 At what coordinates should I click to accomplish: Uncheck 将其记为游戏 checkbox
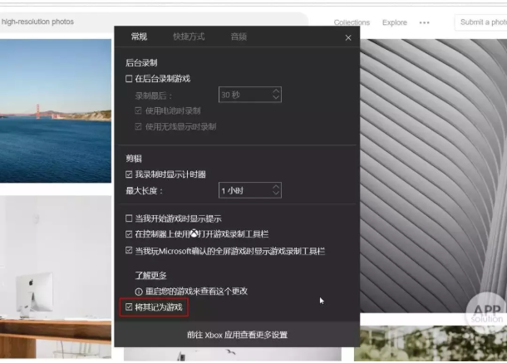point(129,307)
